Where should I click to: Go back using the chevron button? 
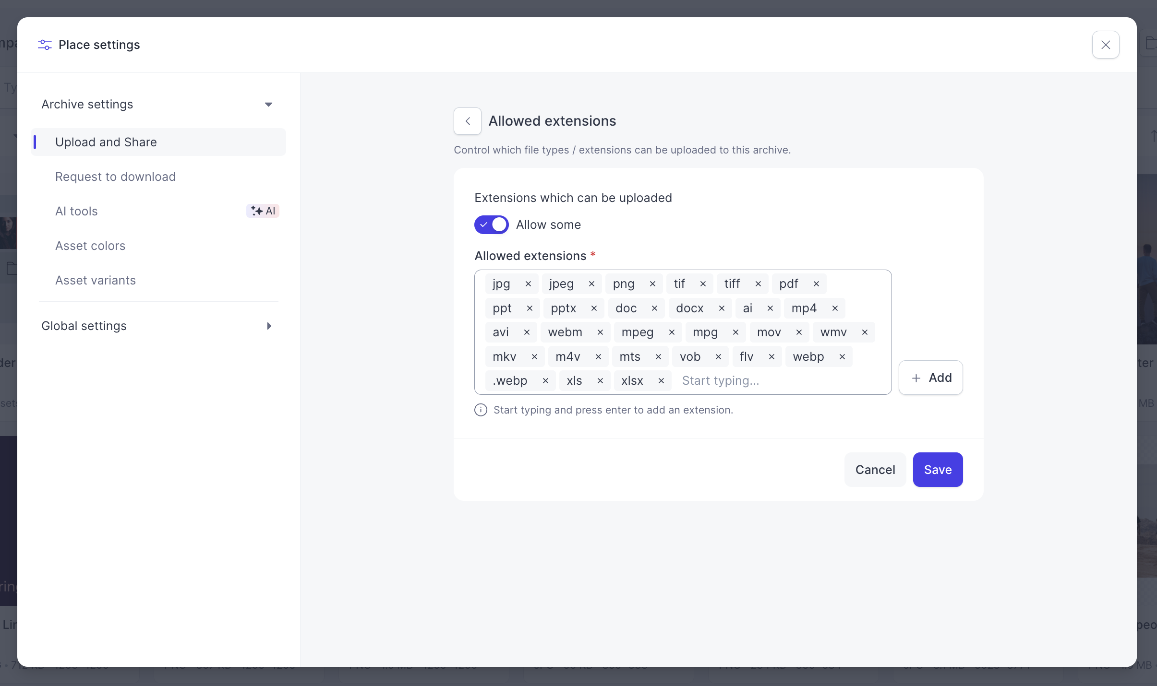[468, 121]
